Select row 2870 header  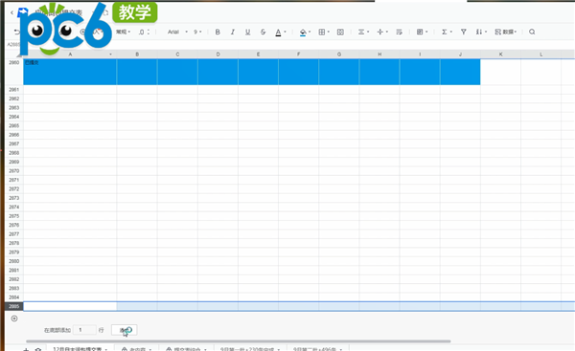point(14,171)
